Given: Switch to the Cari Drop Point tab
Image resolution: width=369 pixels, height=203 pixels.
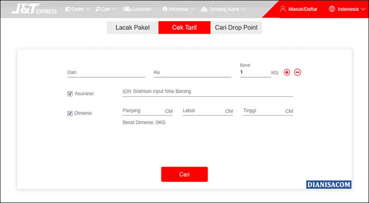Looking at the screenshot, I should pyautogui.click(x=236, y=28).
